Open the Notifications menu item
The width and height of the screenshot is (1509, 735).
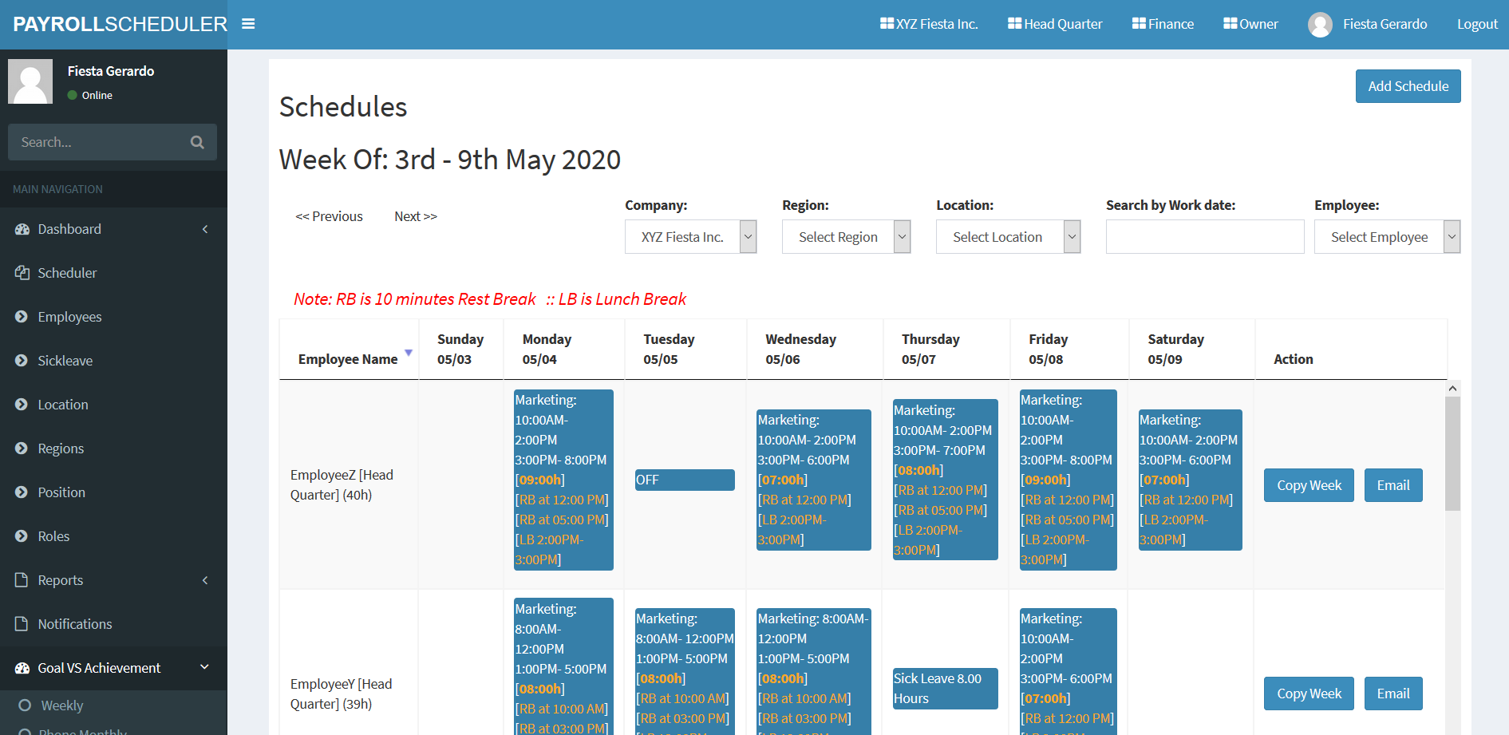click(x=113, y=624)
